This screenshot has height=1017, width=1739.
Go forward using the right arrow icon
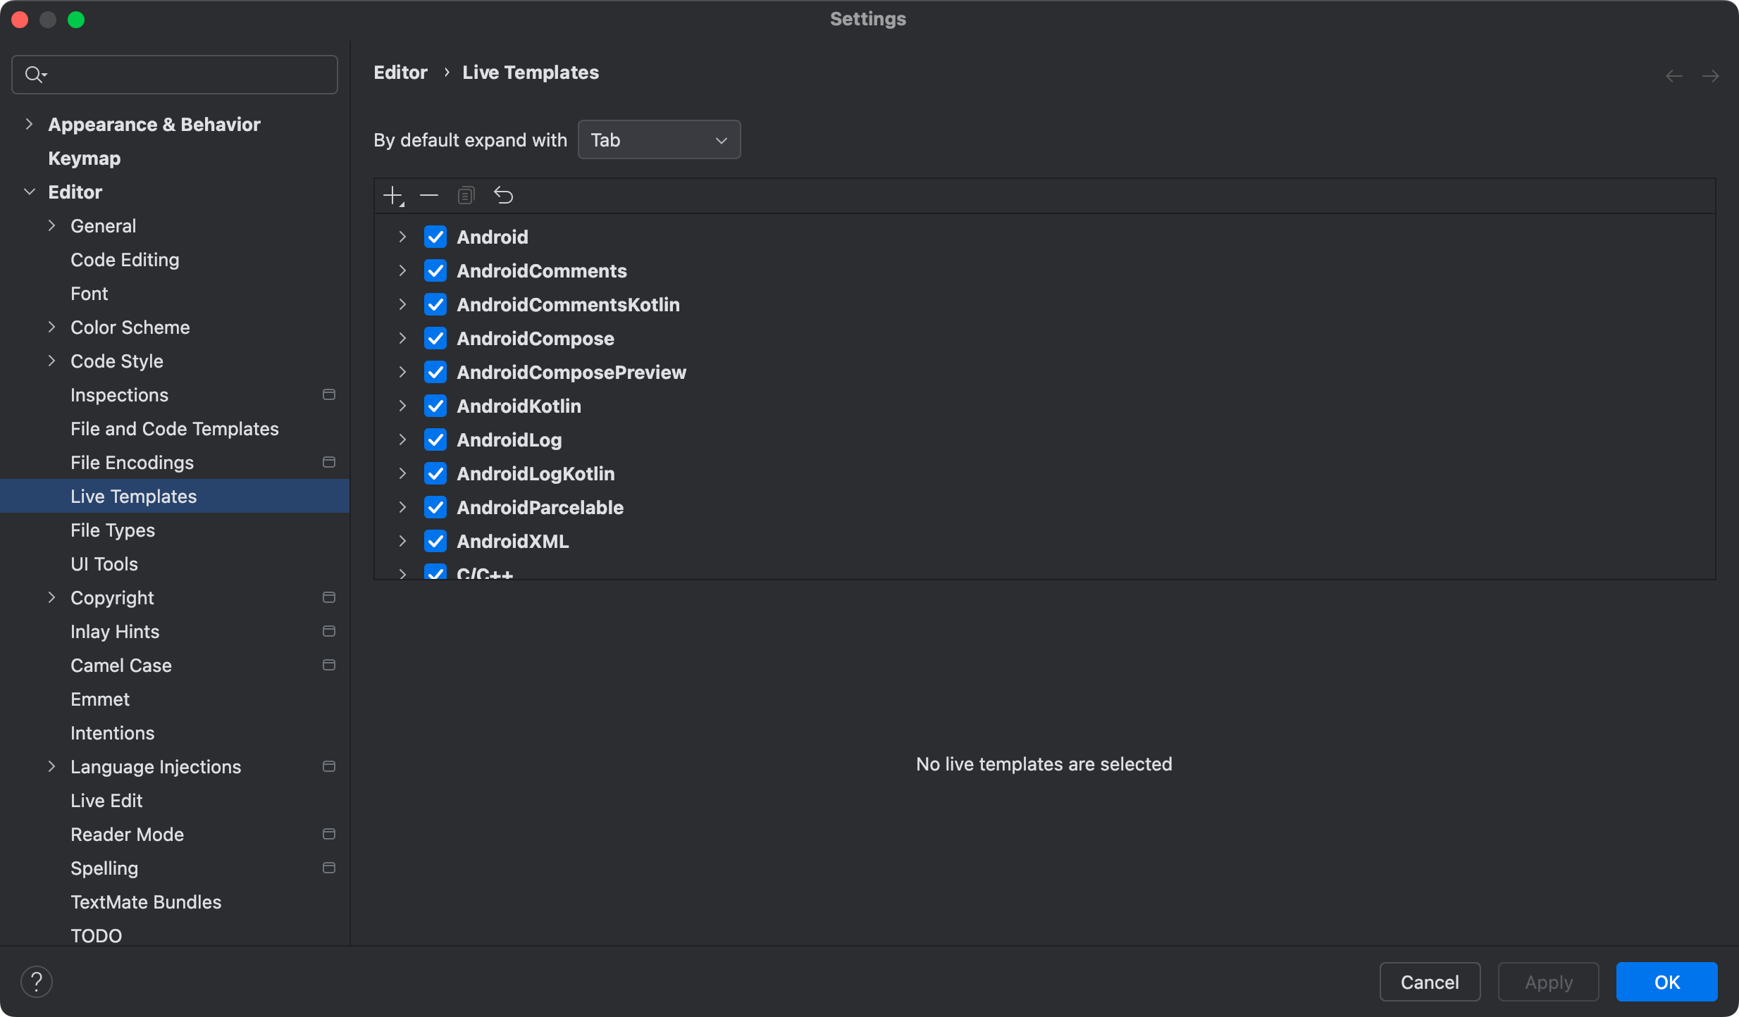(1711, 76)
